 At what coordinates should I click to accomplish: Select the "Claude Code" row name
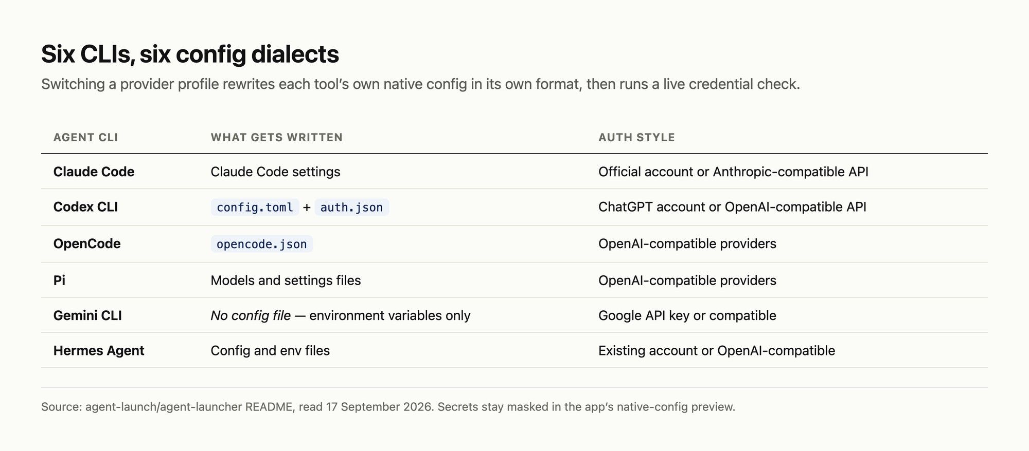click(x=94, y=172)
